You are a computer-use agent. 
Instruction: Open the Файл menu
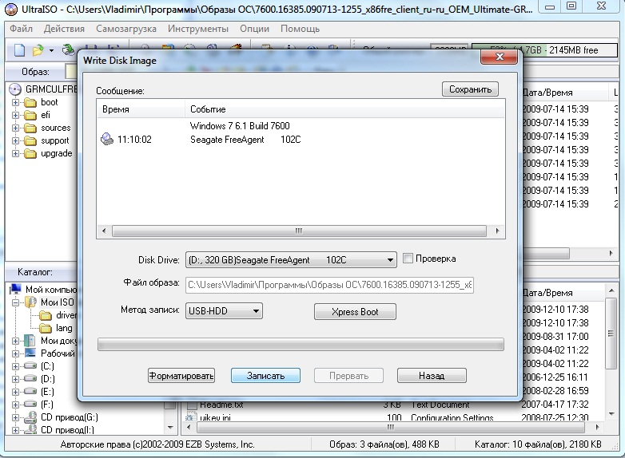click(x=21, y=29)
